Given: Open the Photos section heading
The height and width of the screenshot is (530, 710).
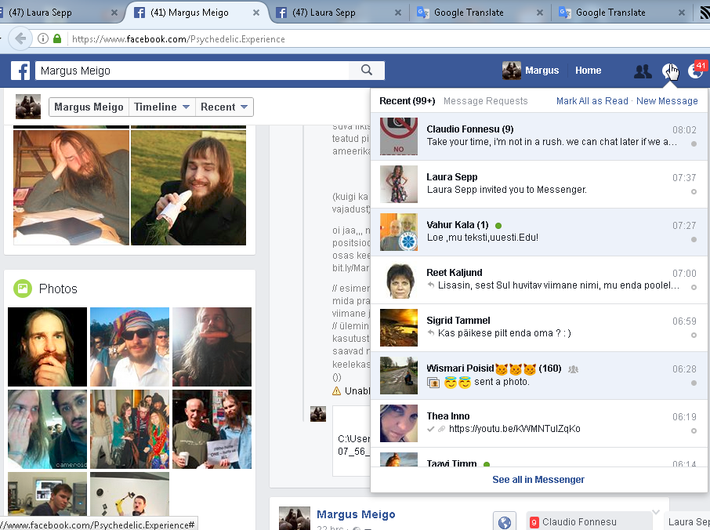Looking at the screenshot, I should (58, 289).
